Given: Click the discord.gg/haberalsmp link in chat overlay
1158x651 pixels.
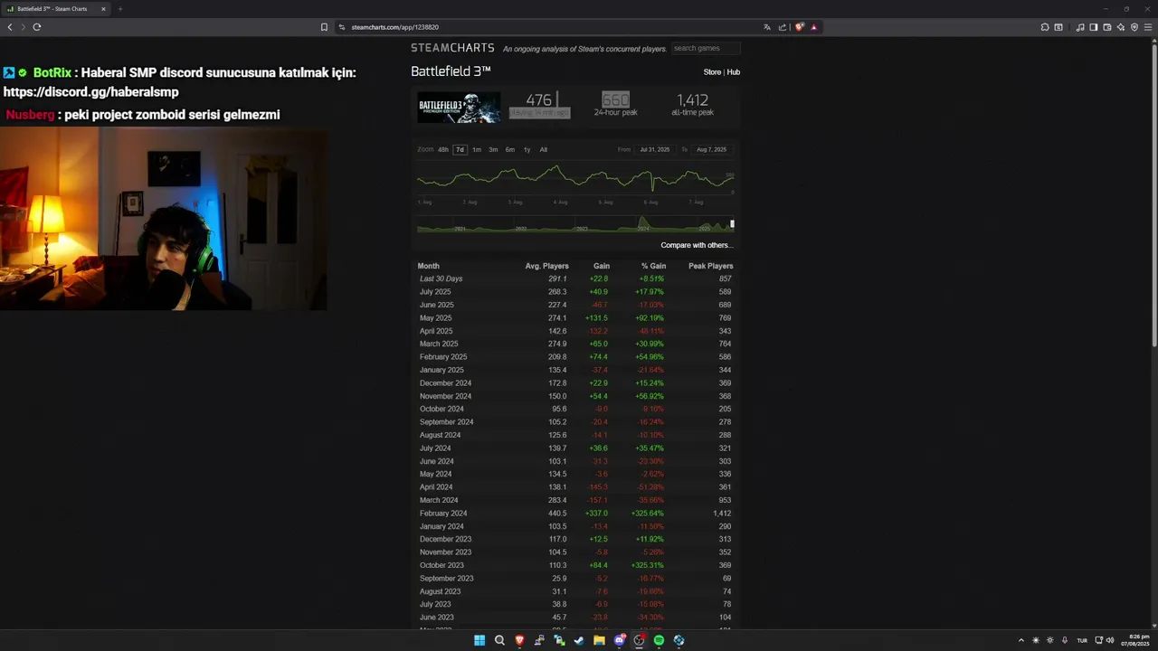Looking at the screenshot, I should 90,92.
